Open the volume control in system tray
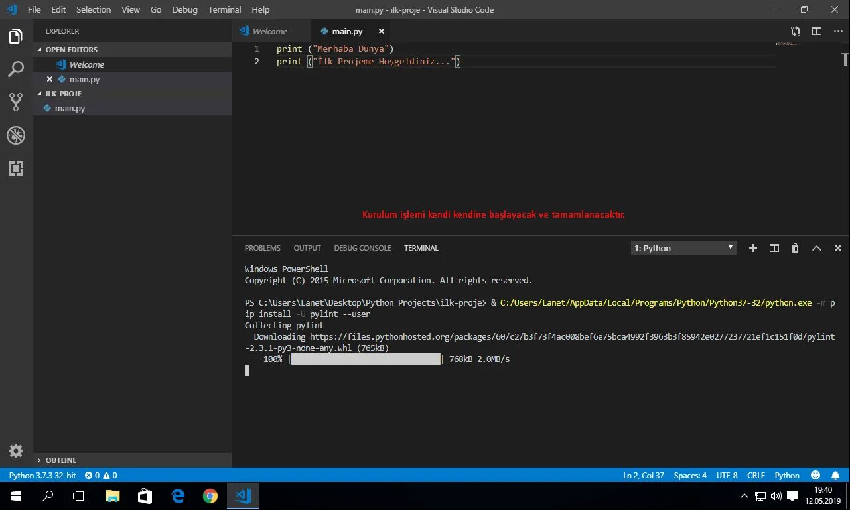Viewport: 850px width, 510px height. tap(776, 496)
